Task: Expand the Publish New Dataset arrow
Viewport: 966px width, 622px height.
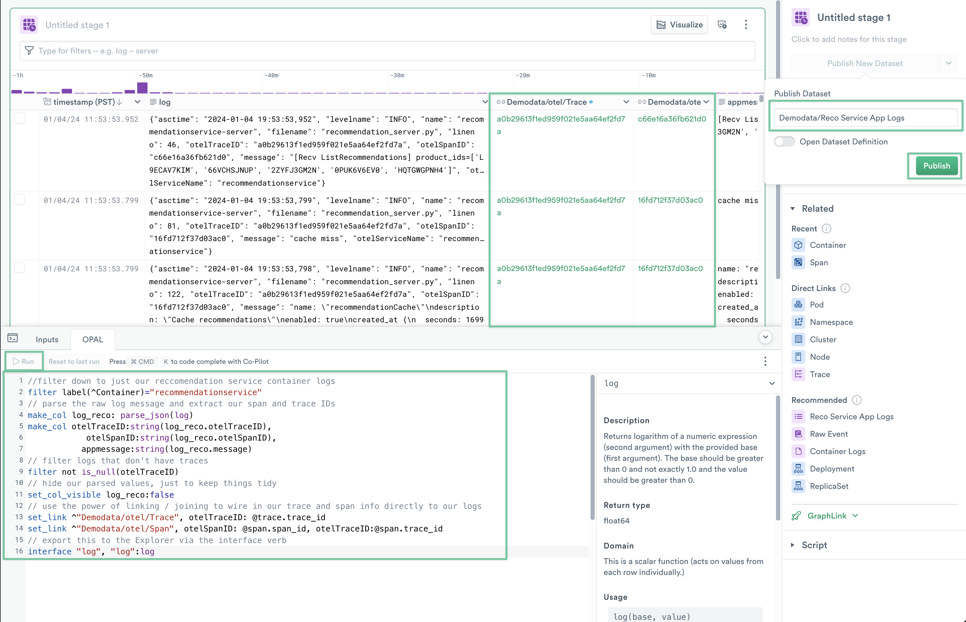Action: click(x=948, y=63)
